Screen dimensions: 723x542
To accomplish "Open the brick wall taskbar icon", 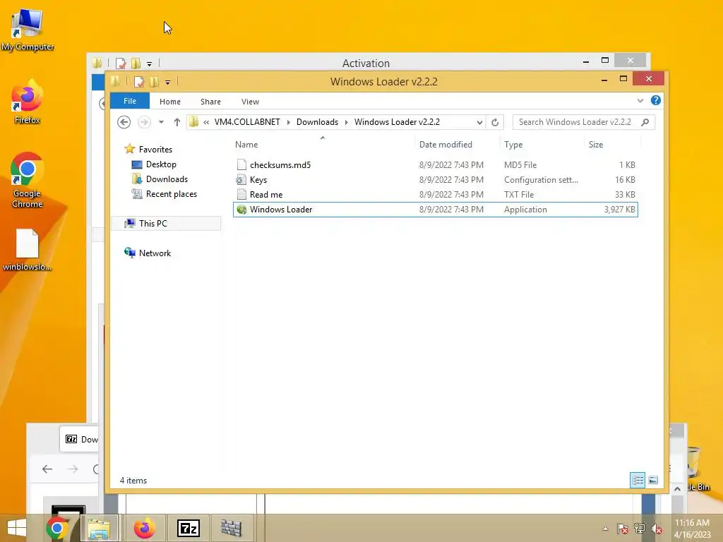I will click(x=232, y=528).
